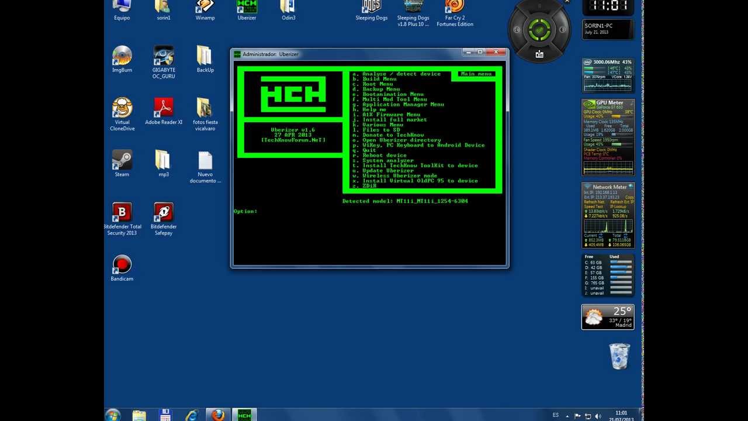Image resolution: width=748 pixels, height=421 pixels.
Task: Open the fotos fiesta vicalvaro folder
Action: [x=205, y=114]
